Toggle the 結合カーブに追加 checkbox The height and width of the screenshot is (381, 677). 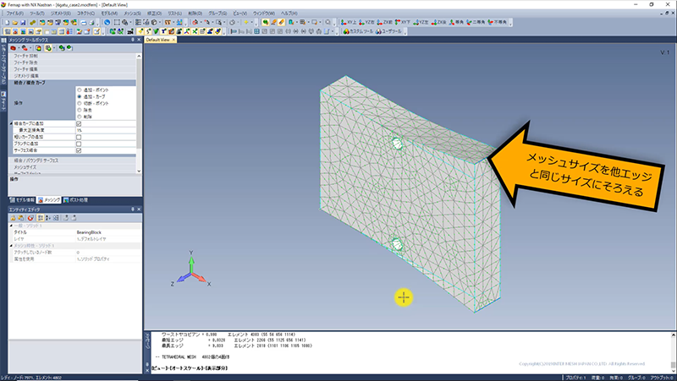click(x=79, y=123)
